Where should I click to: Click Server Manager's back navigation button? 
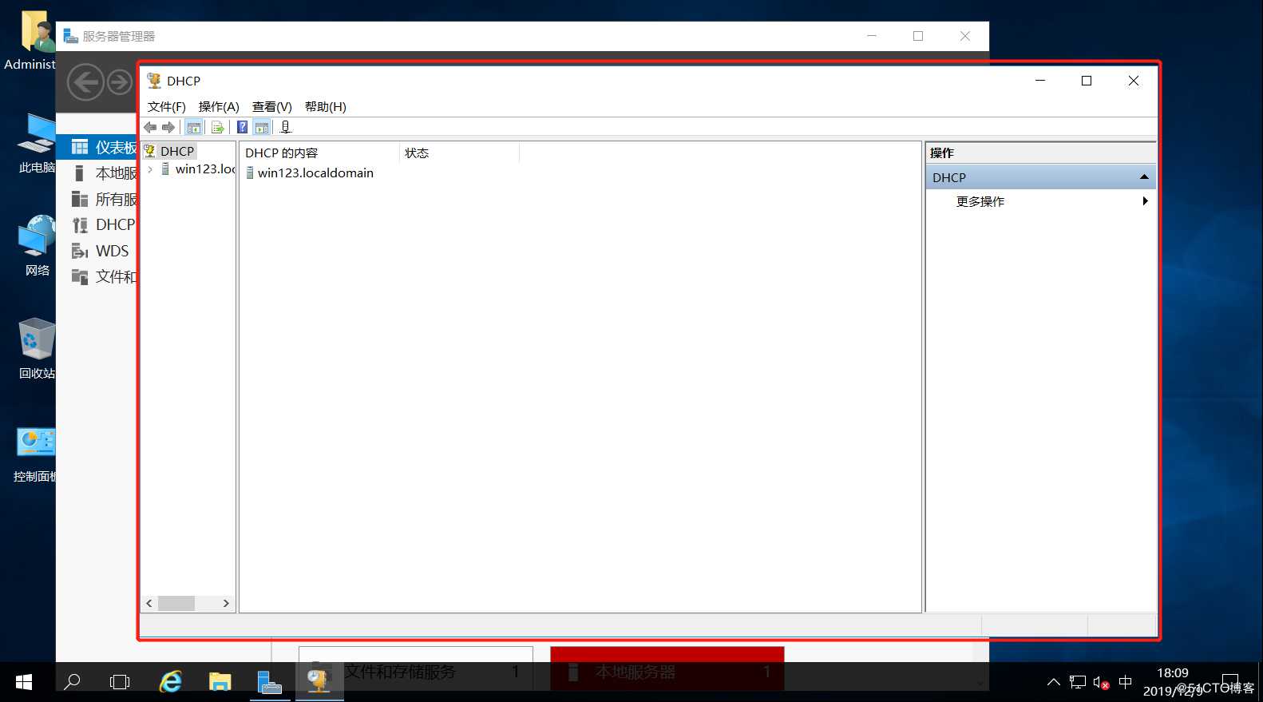click(x=85, y=82)
